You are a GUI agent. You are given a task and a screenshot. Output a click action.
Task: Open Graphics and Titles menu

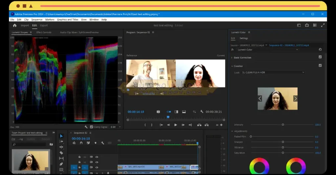coord(68,19)
